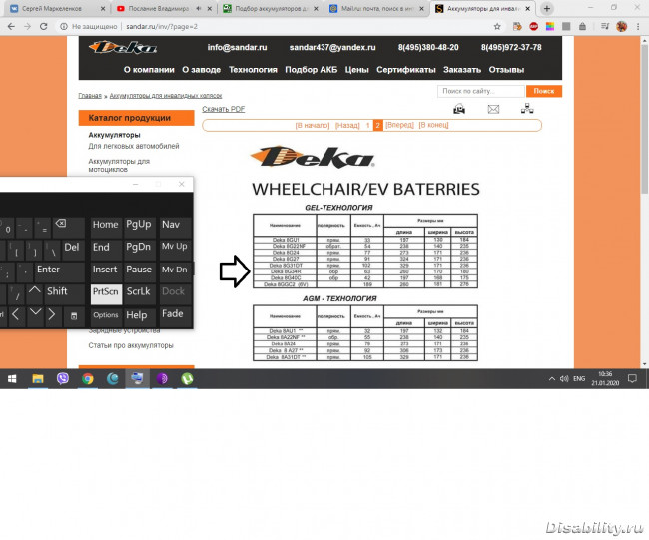Go to page 1 in pagination
This screenshot has height=540, width=649.
tap(367, 125)
